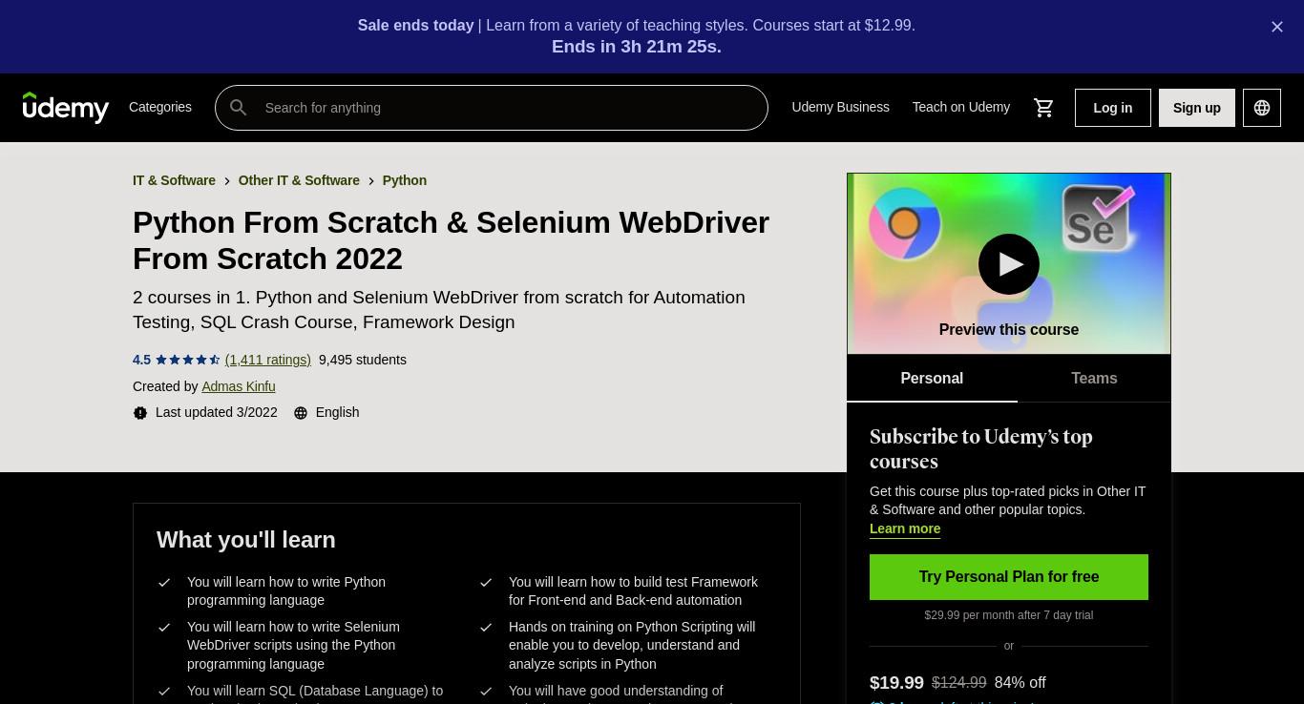Open the Learn more link
This screenshot has height=704, width=1304.
(905, 528)
